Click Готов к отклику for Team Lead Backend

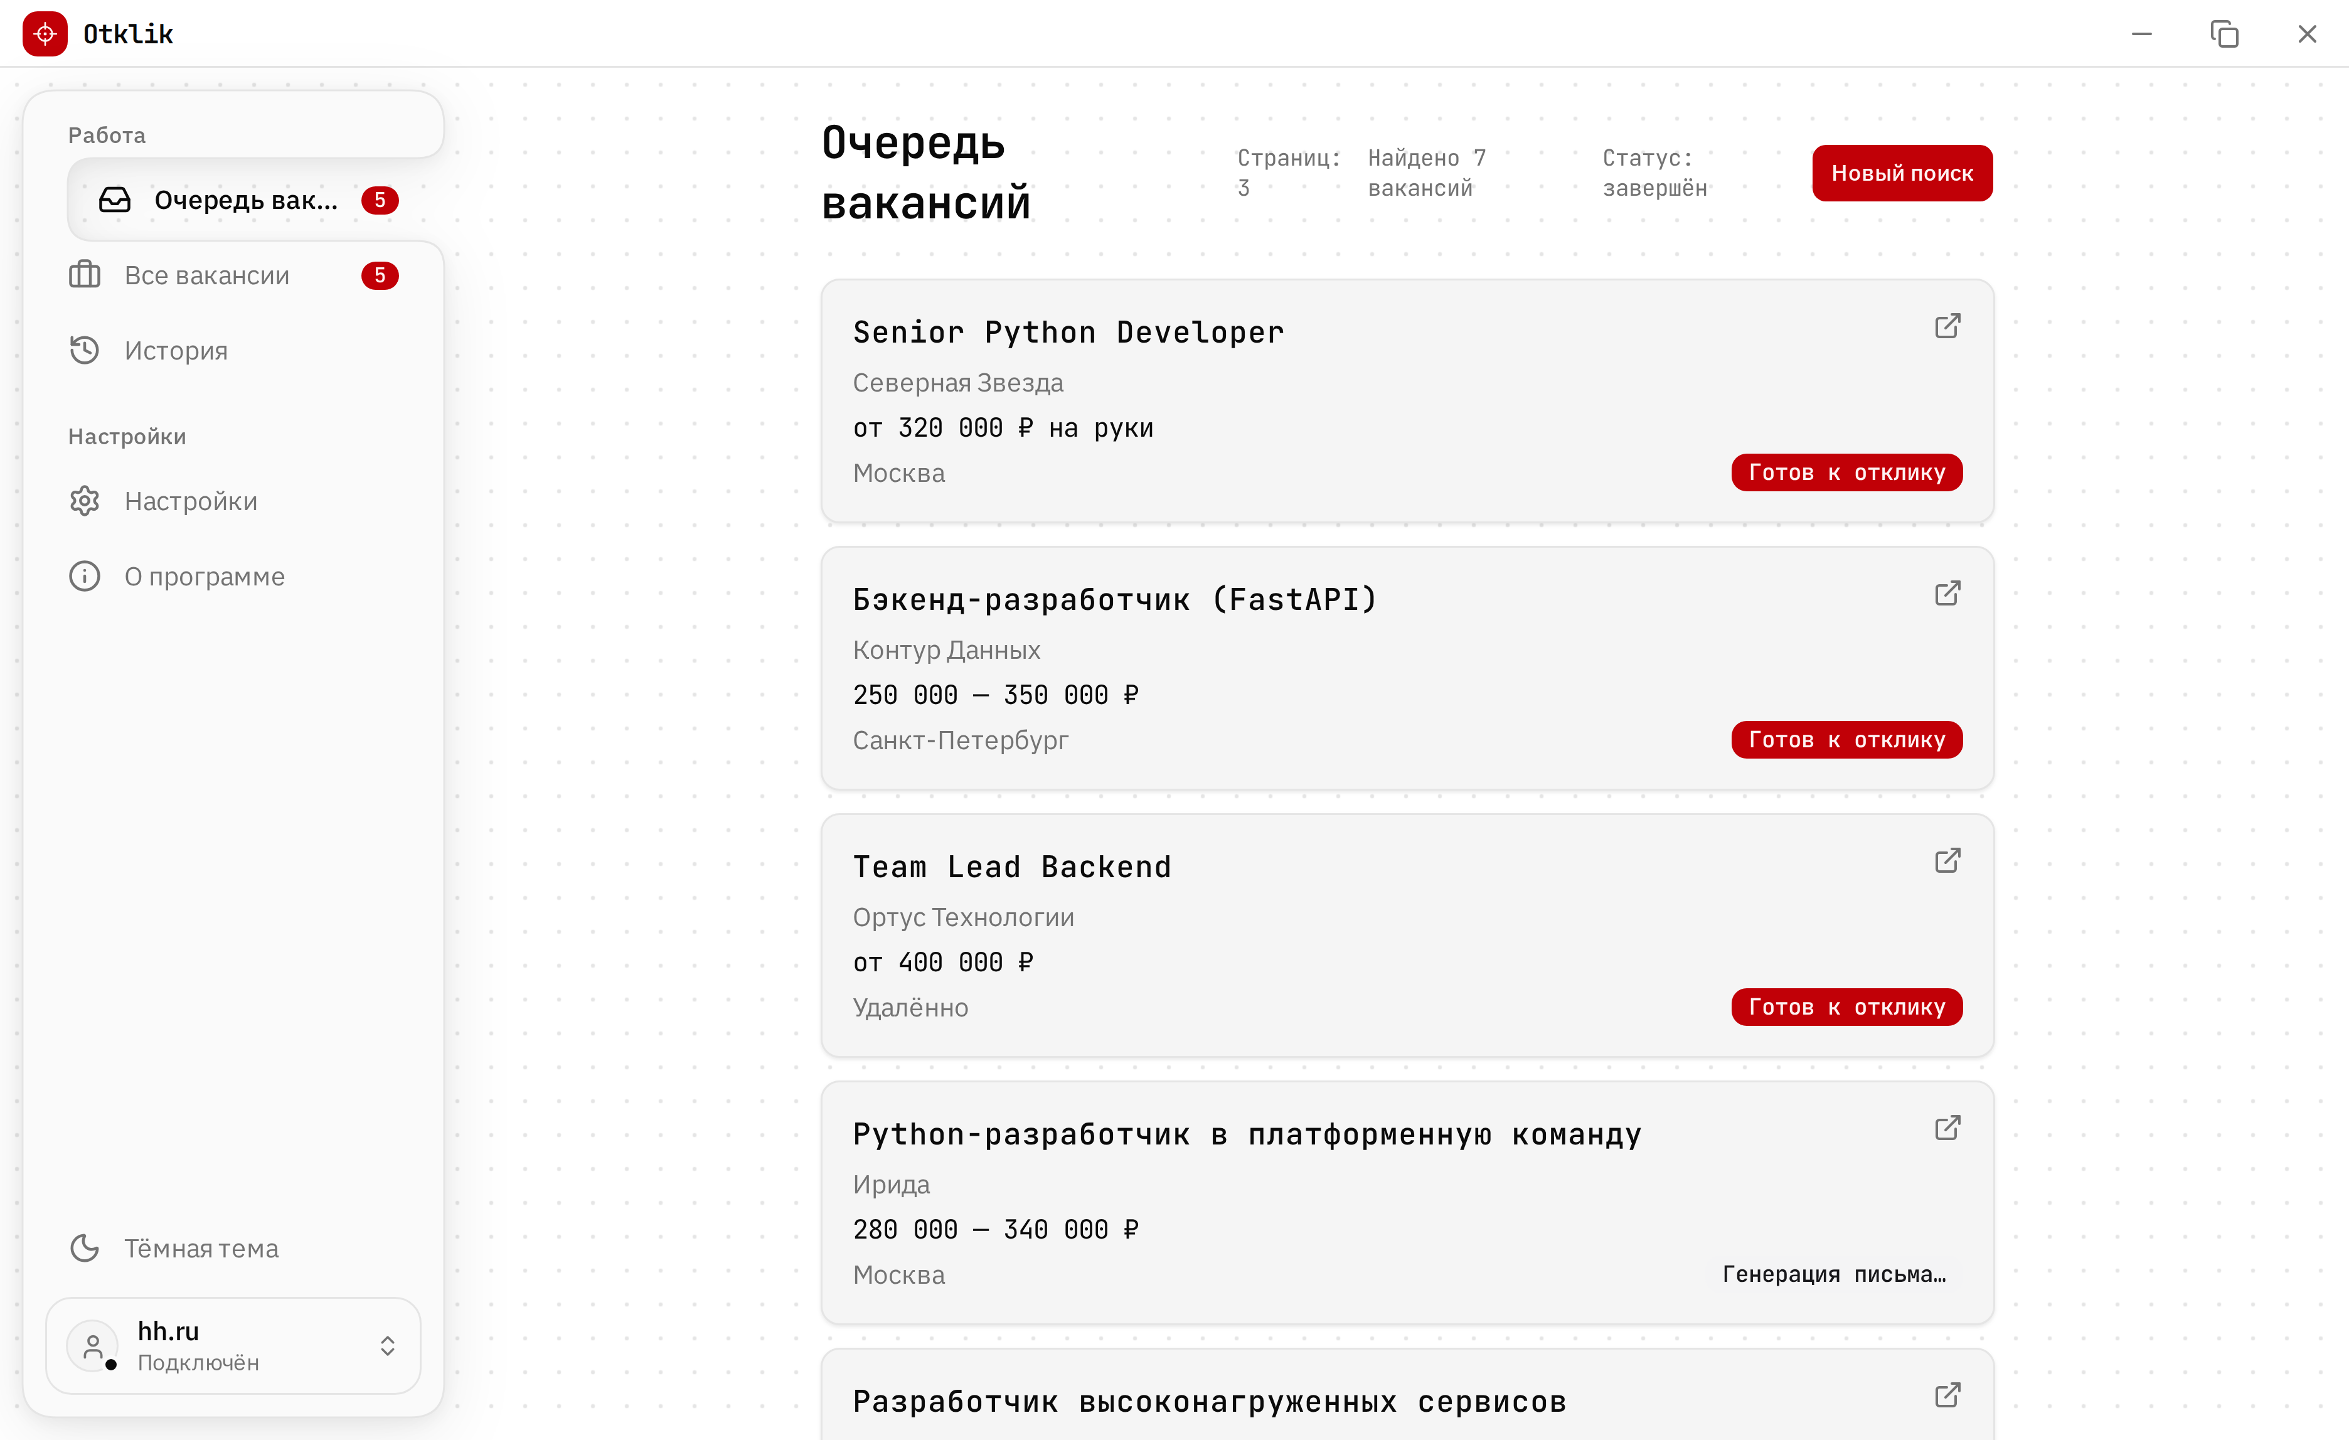point(1846,1007)
